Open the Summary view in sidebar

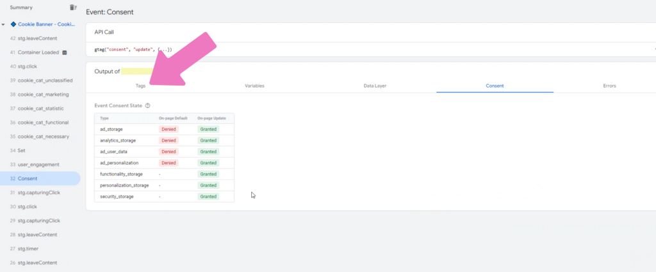22,8
